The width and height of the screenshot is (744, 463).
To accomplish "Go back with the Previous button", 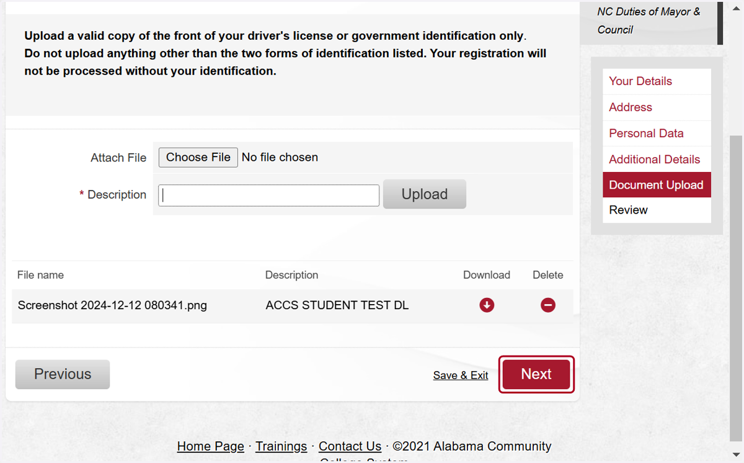I will 63,374.
